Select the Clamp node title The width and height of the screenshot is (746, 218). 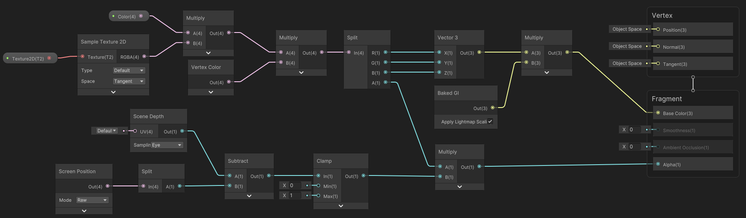coord(324,161)
